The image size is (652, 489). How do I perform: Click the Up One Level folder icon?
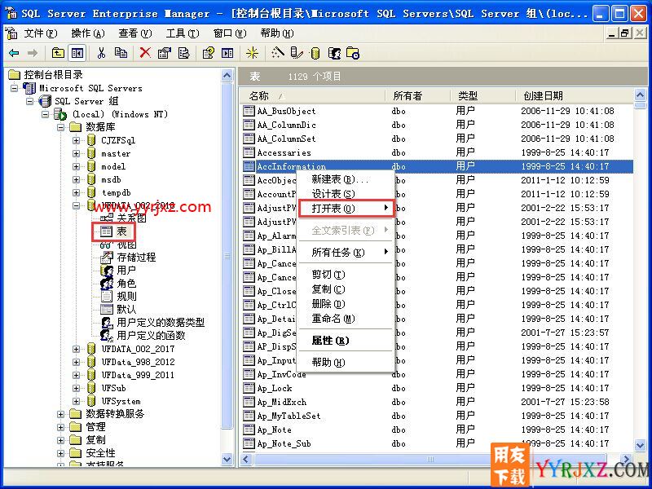tap(58, 53)
